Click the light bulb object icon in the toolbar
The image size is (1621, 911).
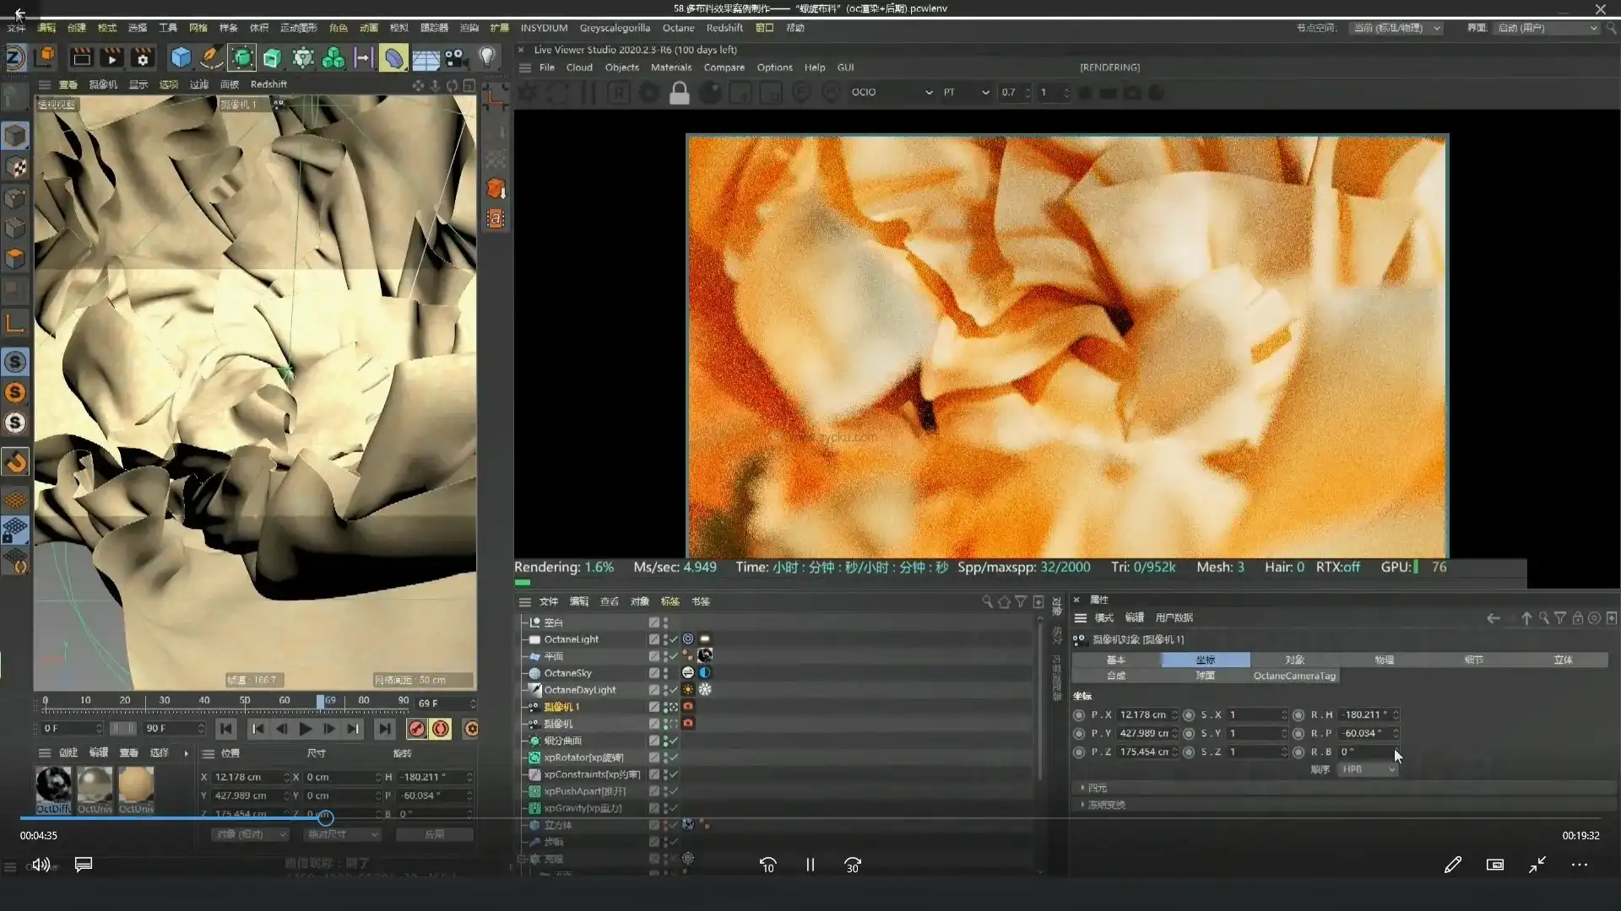pyautogui.click(x=488, y=57)
